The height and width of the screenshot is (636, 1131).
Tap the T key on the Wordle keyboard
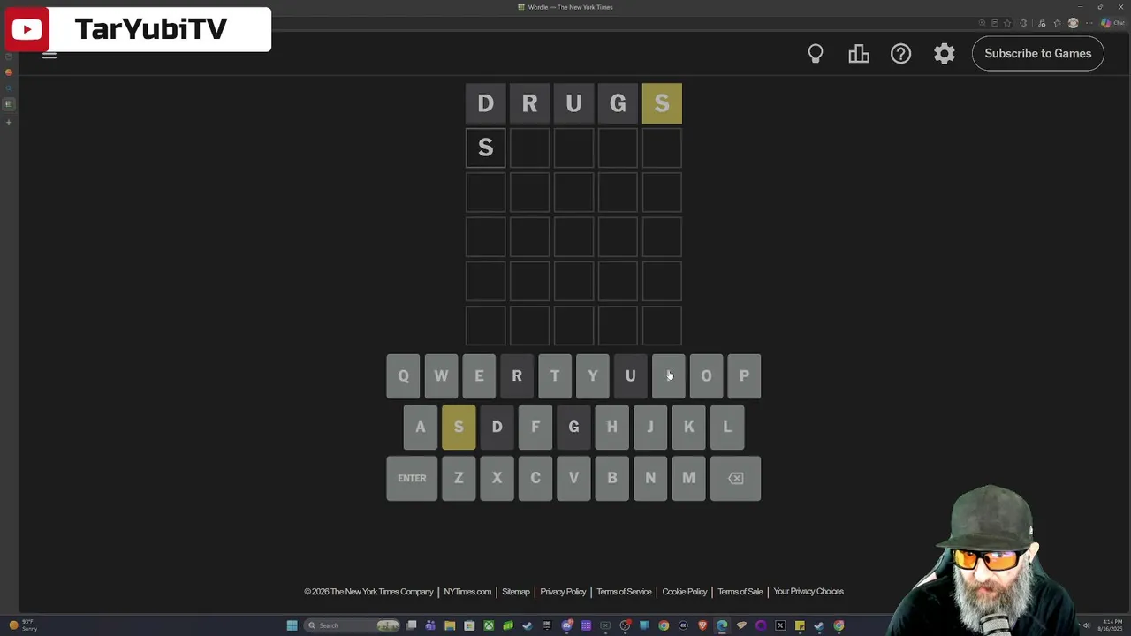point(555,376)
